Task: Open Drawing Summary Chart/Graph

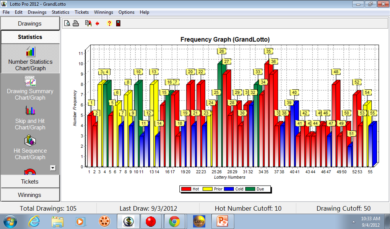Action: coord(30,88)
